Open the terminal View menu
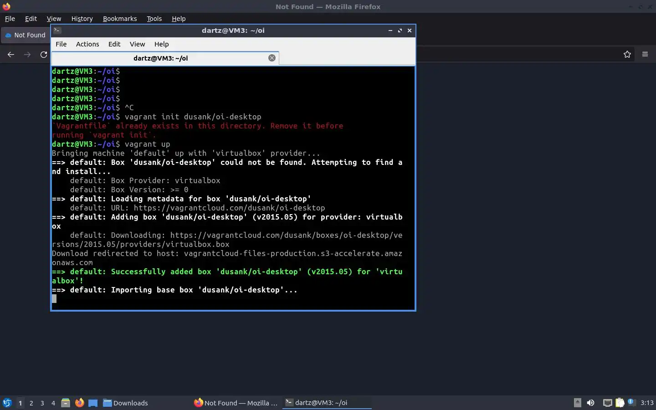 (137, 44)
